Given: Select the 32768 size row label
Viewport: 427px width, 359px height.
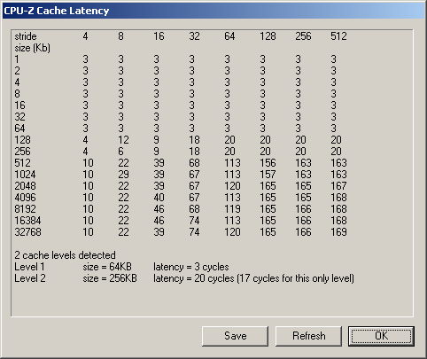Looking at the screenshot, I should pos(28,232).
